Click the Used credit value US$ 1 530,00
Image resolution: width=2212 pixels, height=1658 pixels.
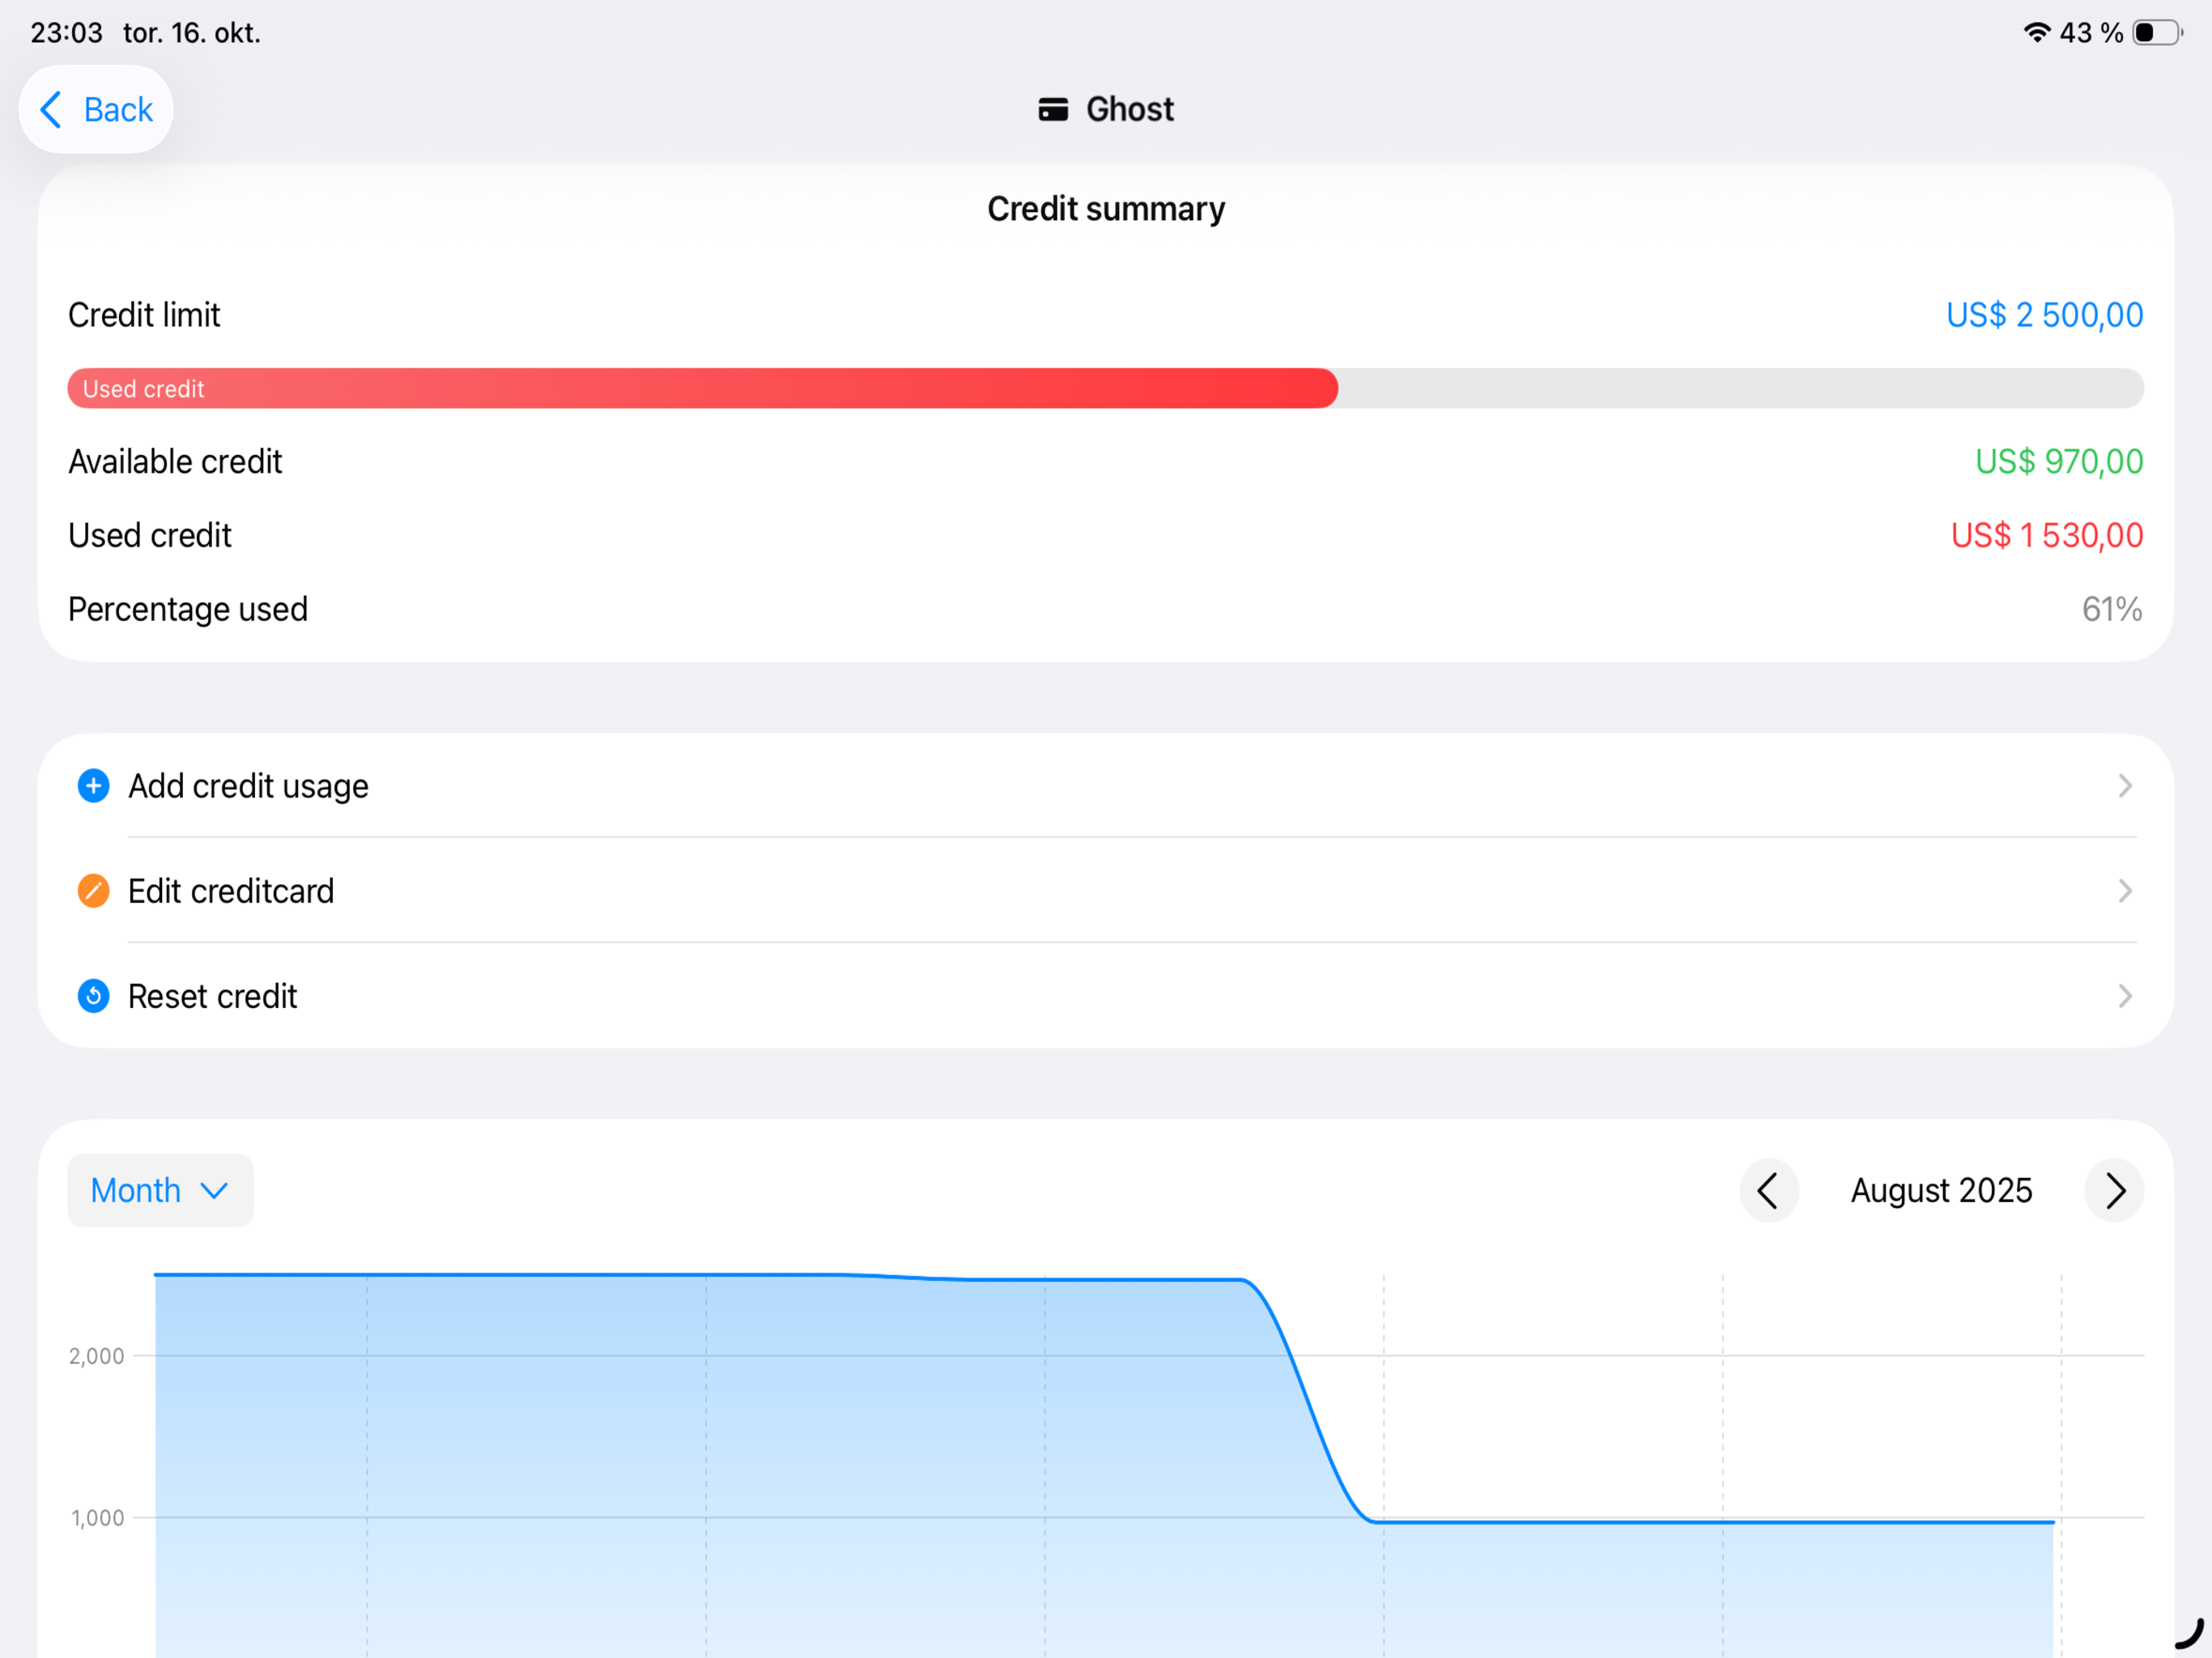pos(2047,535)
